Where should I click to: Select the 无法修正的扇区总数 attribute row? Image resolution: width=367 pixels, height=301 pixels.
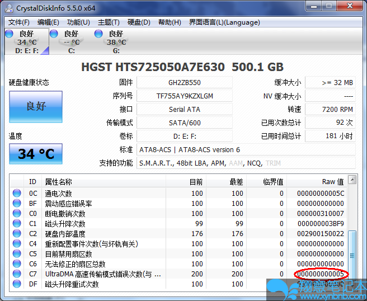click(x=179, y=264)
